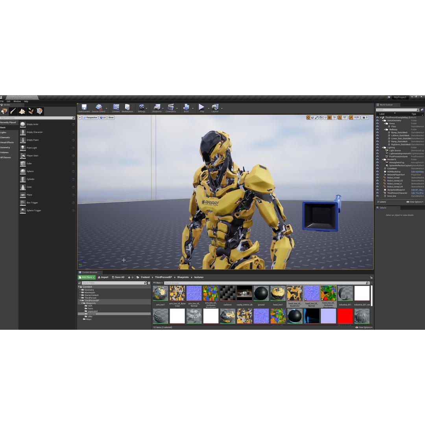
Task: Select the carbioon texture thumbnail
Action: tap(228, 293)
